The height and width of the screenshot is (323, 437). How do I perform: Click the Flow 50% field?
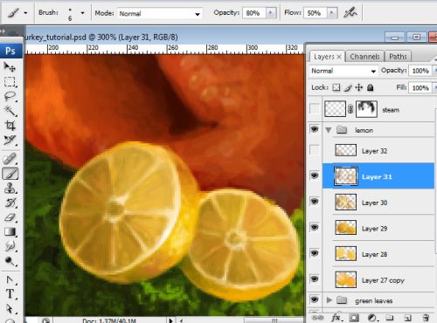(315, 13)
